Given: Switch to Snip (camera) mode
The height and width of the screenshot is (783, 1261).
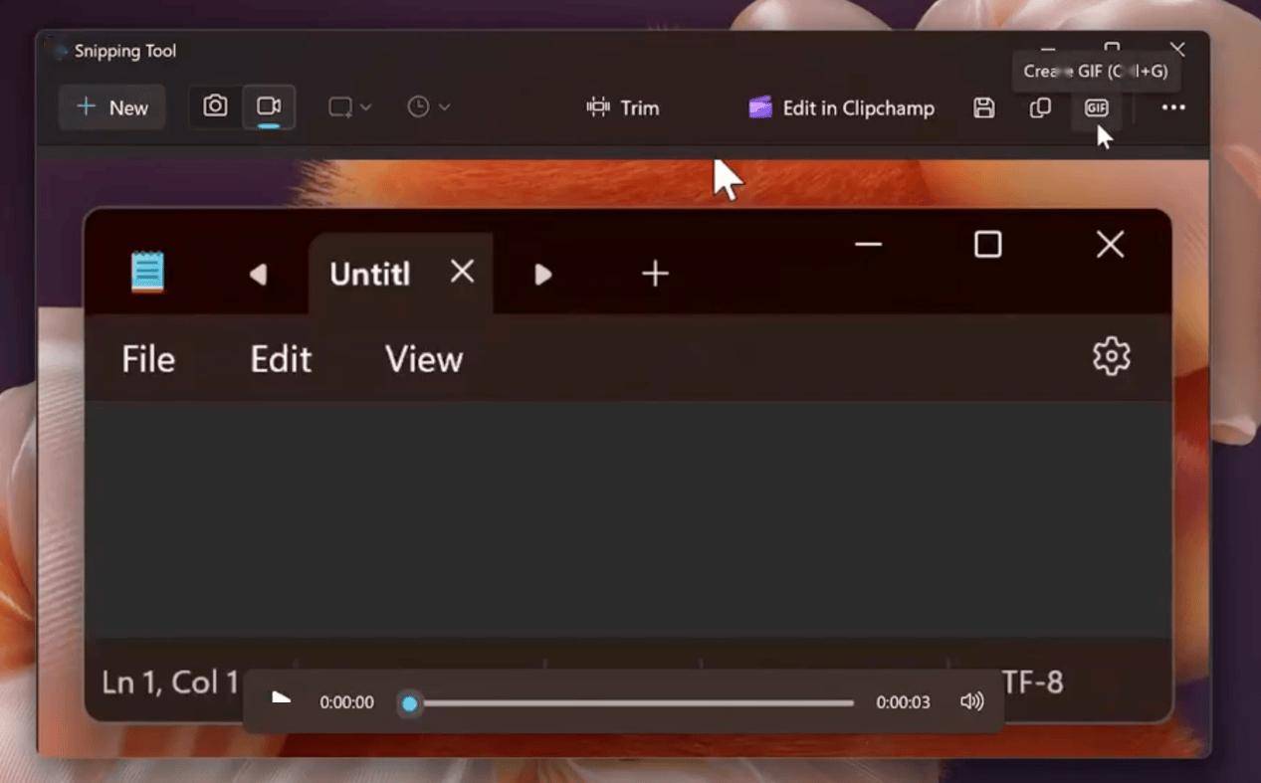Looking at the screenshot, I should pos(215,106).
